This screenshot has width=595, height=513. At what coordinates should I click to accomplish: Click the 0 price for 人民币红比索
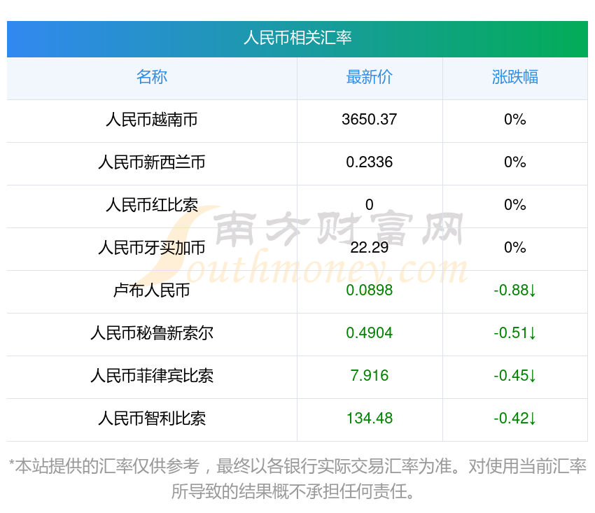[x=369, y=205]
